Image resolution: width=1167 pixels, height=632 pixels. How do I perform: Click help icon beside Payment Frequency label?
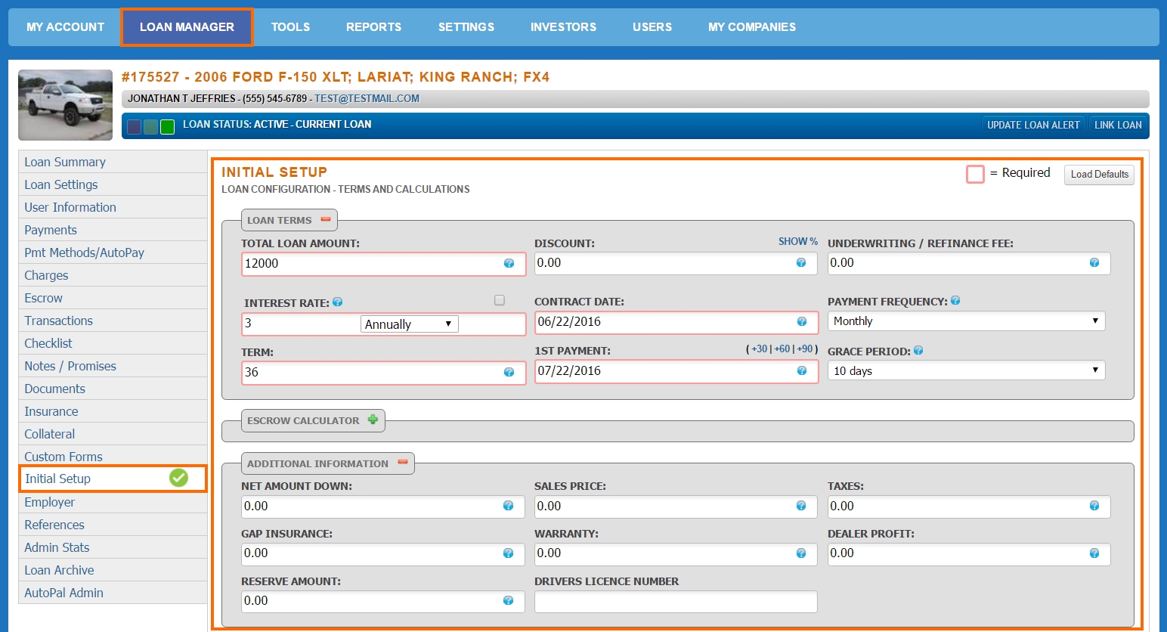[x=955, y=300]
